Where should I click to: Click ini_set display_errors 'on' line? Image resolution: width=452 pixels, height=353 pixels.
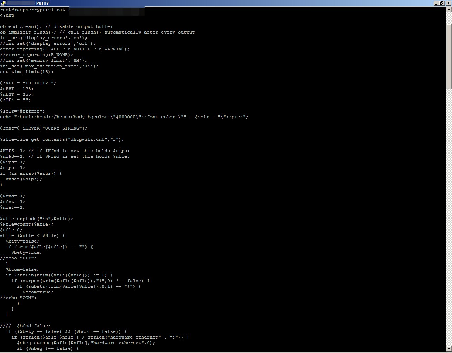coord(44,38)
